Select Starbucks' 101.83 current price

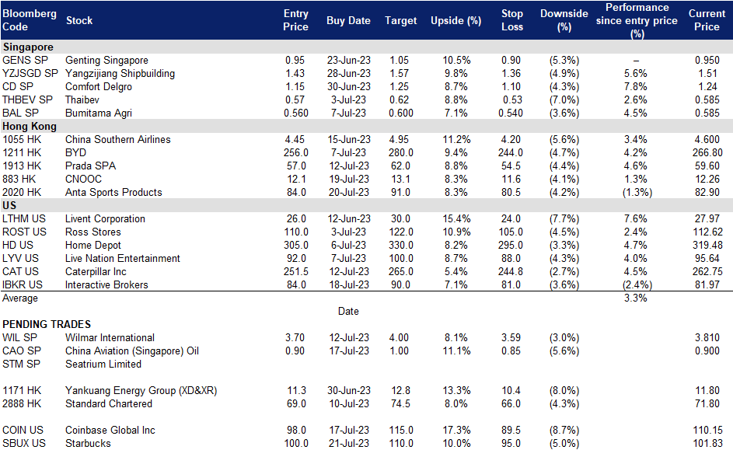[707, 443]
